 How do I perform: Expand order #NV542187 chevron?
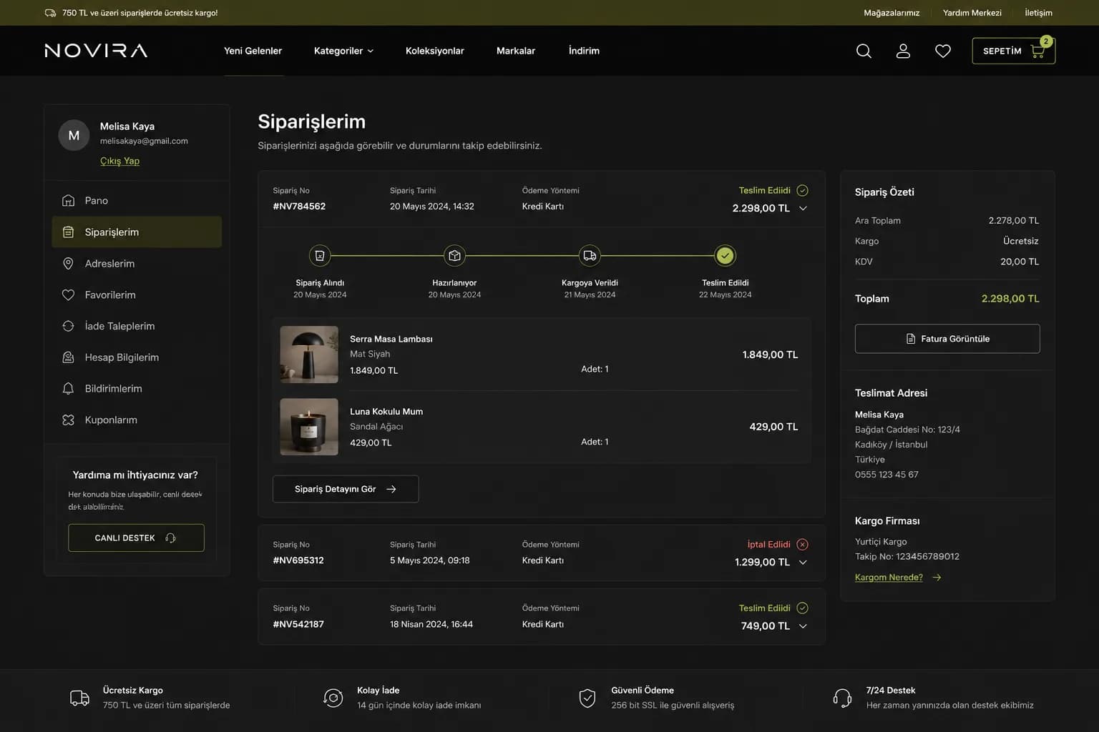tap(803, 626)
